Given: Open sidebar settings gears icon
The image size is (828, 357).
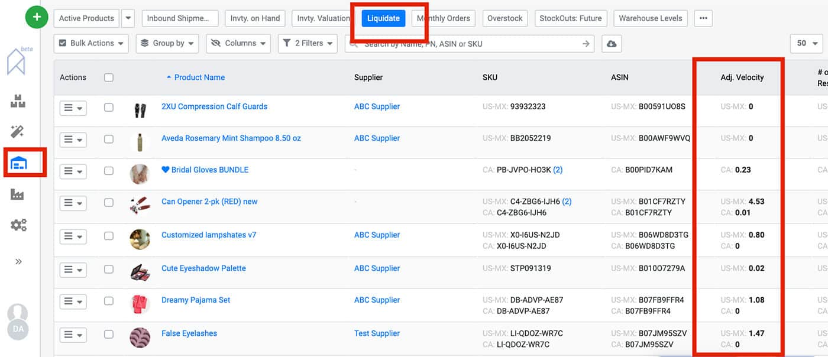Looking at the screenshot, I should click(x=18, y=225).
